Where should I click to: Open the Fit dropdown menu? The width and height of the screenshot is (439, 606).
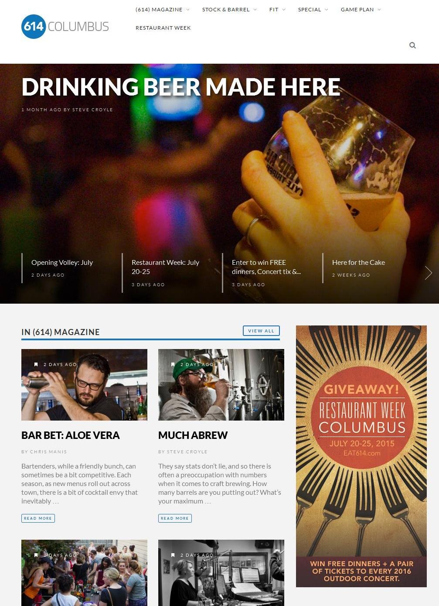pos(277,10)
